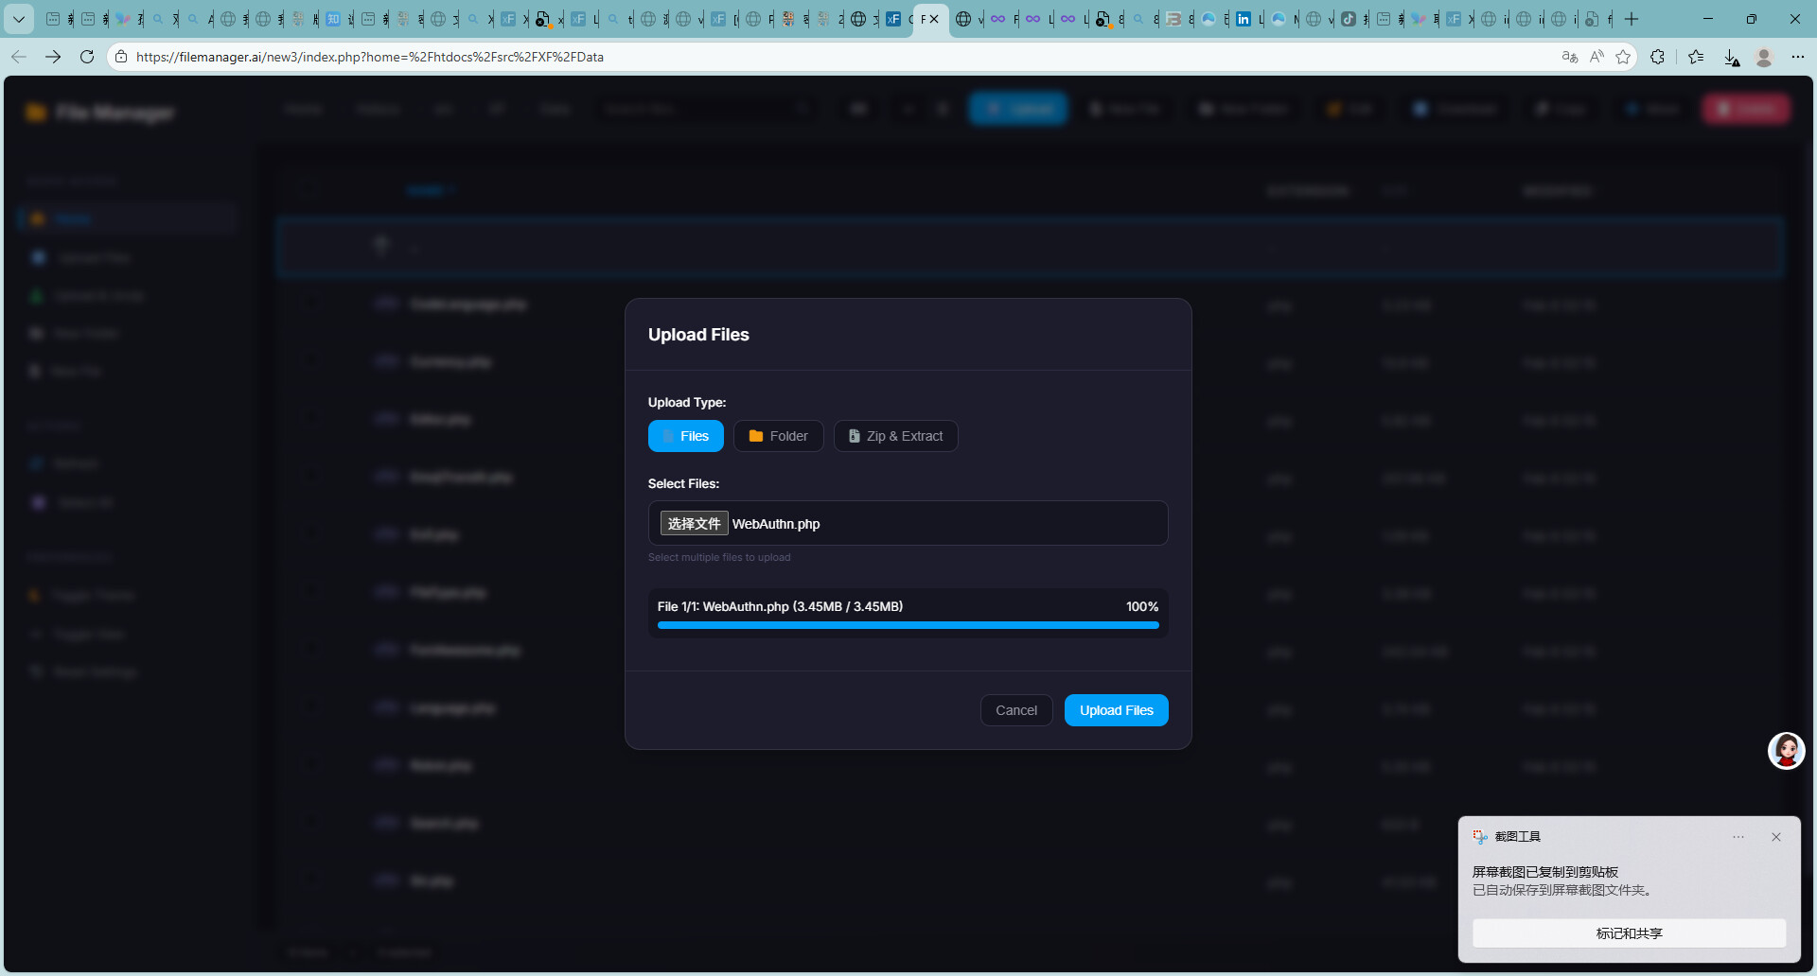Viewport: 1817px width, 976px height.
Task: Click the translate page icon in address bar
Action: click(1569, 57)
